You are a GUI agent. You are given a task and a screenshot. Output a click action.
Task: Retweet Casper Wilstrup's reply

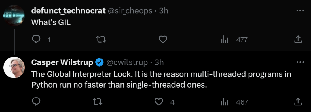point(98,102)
